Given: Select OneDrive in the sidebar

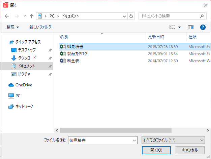Looking at the screenshot, I should (24, 85).
